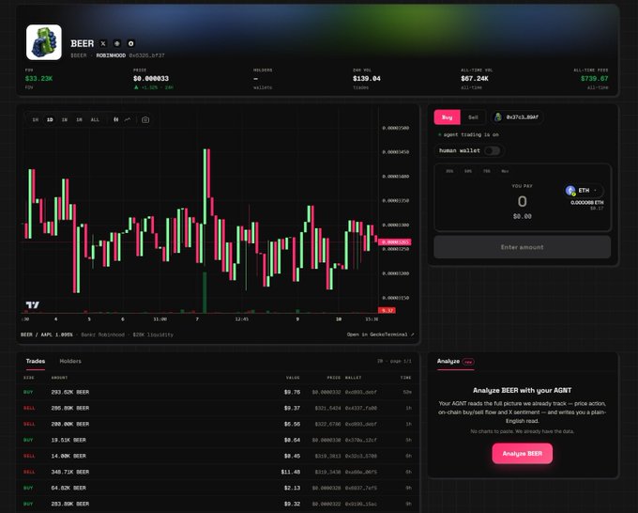Select the Sell tab

(x=473, y=117)
